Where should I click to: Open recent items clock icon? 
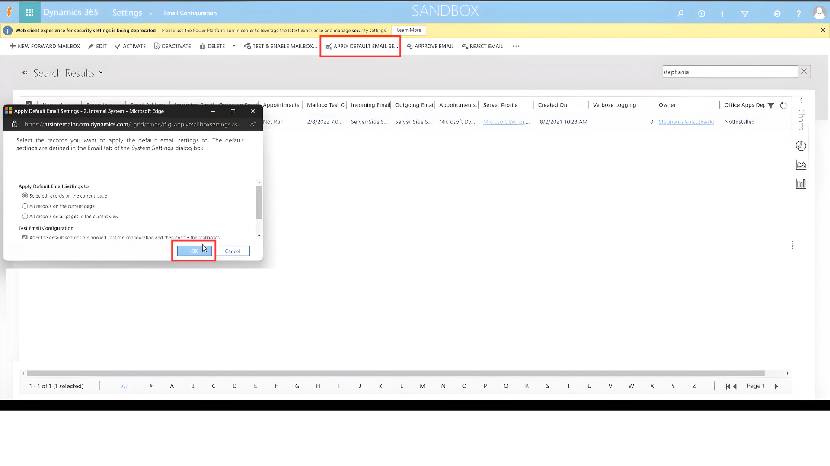click(701, 13)
